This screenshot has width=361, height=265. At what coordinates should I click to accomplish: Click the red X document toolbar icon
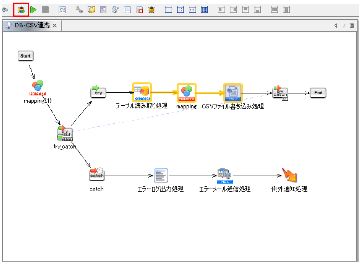[x=140, y=10]
